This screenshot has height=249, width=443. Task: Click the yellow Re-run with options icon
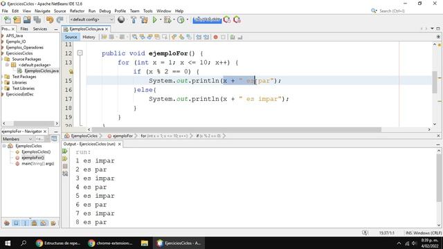[65, 158]
